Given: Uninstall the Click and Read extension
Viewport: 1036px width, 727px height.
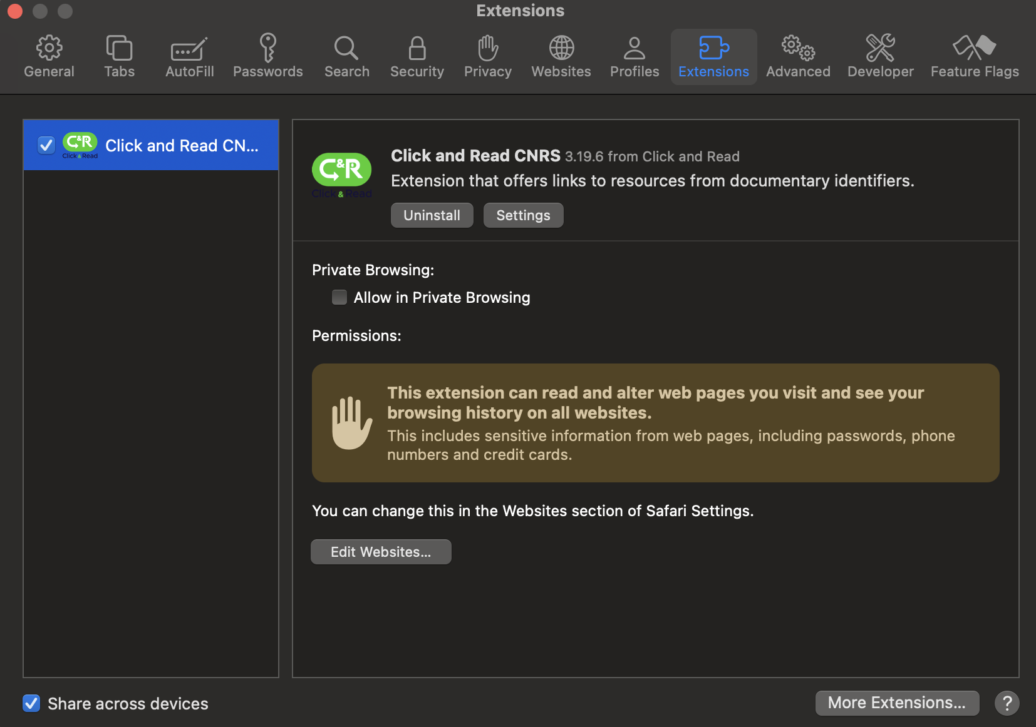Looking at the screenshot, I should click(432, 215).
